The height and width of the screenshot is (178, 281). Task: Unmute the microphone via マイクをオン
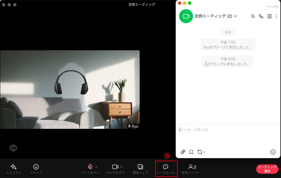90,168
